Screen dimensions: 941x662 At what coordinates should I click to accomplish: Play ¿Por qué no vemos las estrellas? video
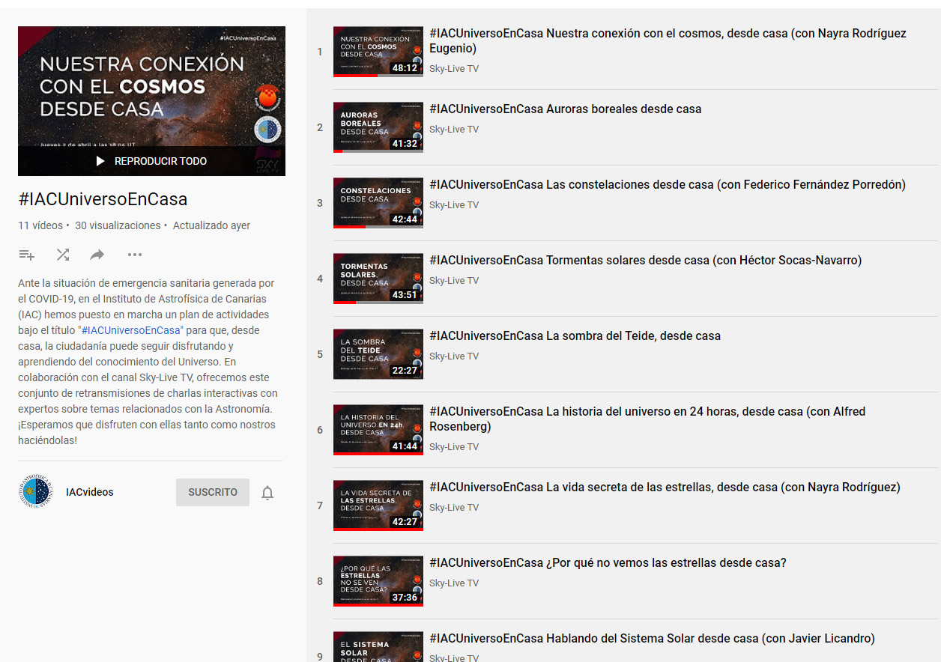point(607,562)
